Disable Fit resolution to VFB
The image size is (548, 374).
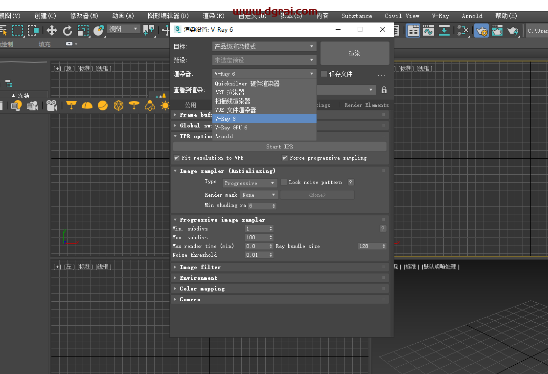pos(177,158)
